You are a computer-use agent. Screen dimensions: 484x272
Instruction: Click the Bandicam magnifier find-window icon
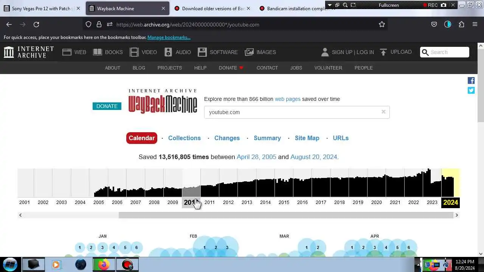click(x=345, y=5)
